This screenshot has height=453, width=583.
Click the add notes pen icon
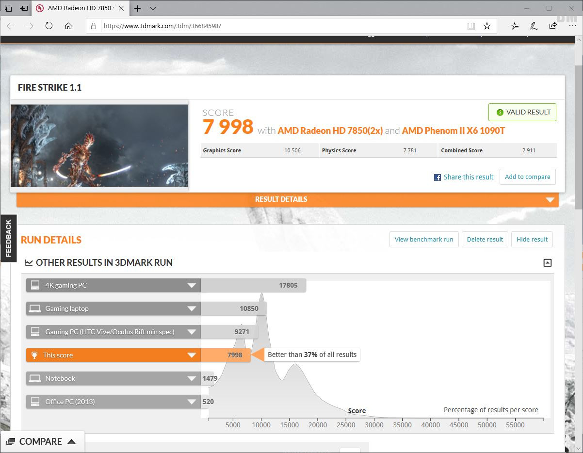[x=534, y=26]
